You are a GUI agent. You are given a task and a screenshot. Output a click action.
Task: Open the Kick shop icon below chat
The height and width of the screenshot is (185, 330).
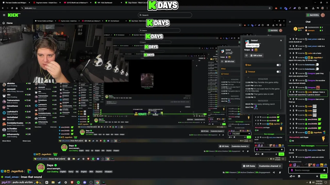click(x=299, y=176)
